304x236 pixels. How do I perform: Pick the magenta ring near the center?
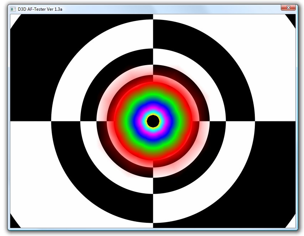coord(153,110)
